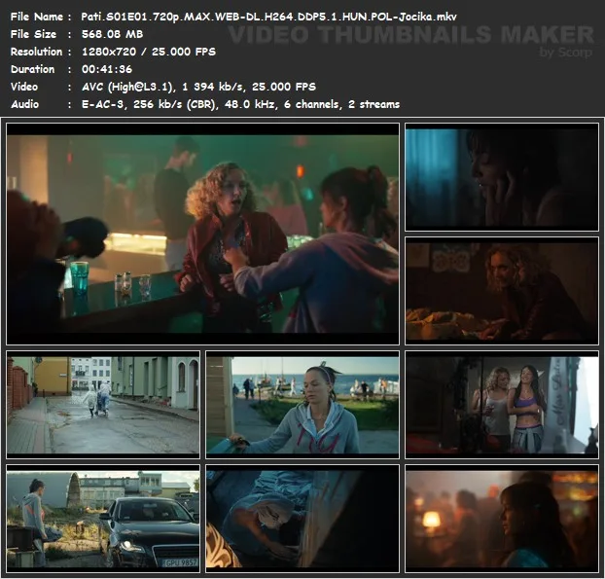Select the audio line E-AC-3, 256 kb/s
The height and width of the screenshot is (579, 605).
(241, 104)
